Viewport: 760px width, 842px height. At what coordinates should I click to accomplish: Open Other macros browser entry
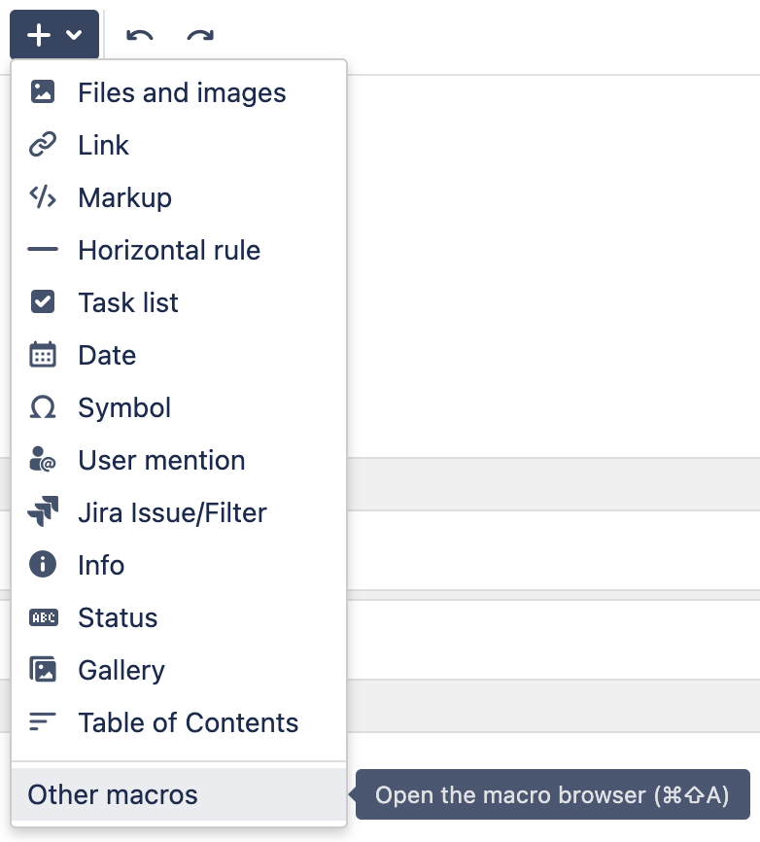click(179, 794)
